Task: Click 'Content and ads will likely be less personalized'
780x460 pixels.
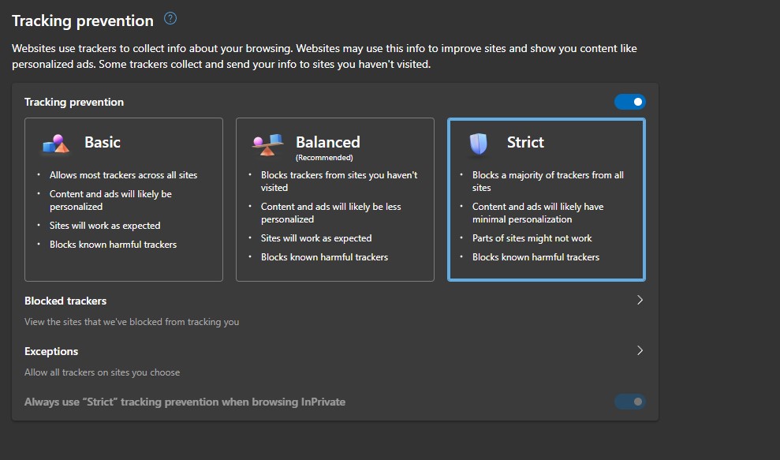Action: tap(330, 213)
